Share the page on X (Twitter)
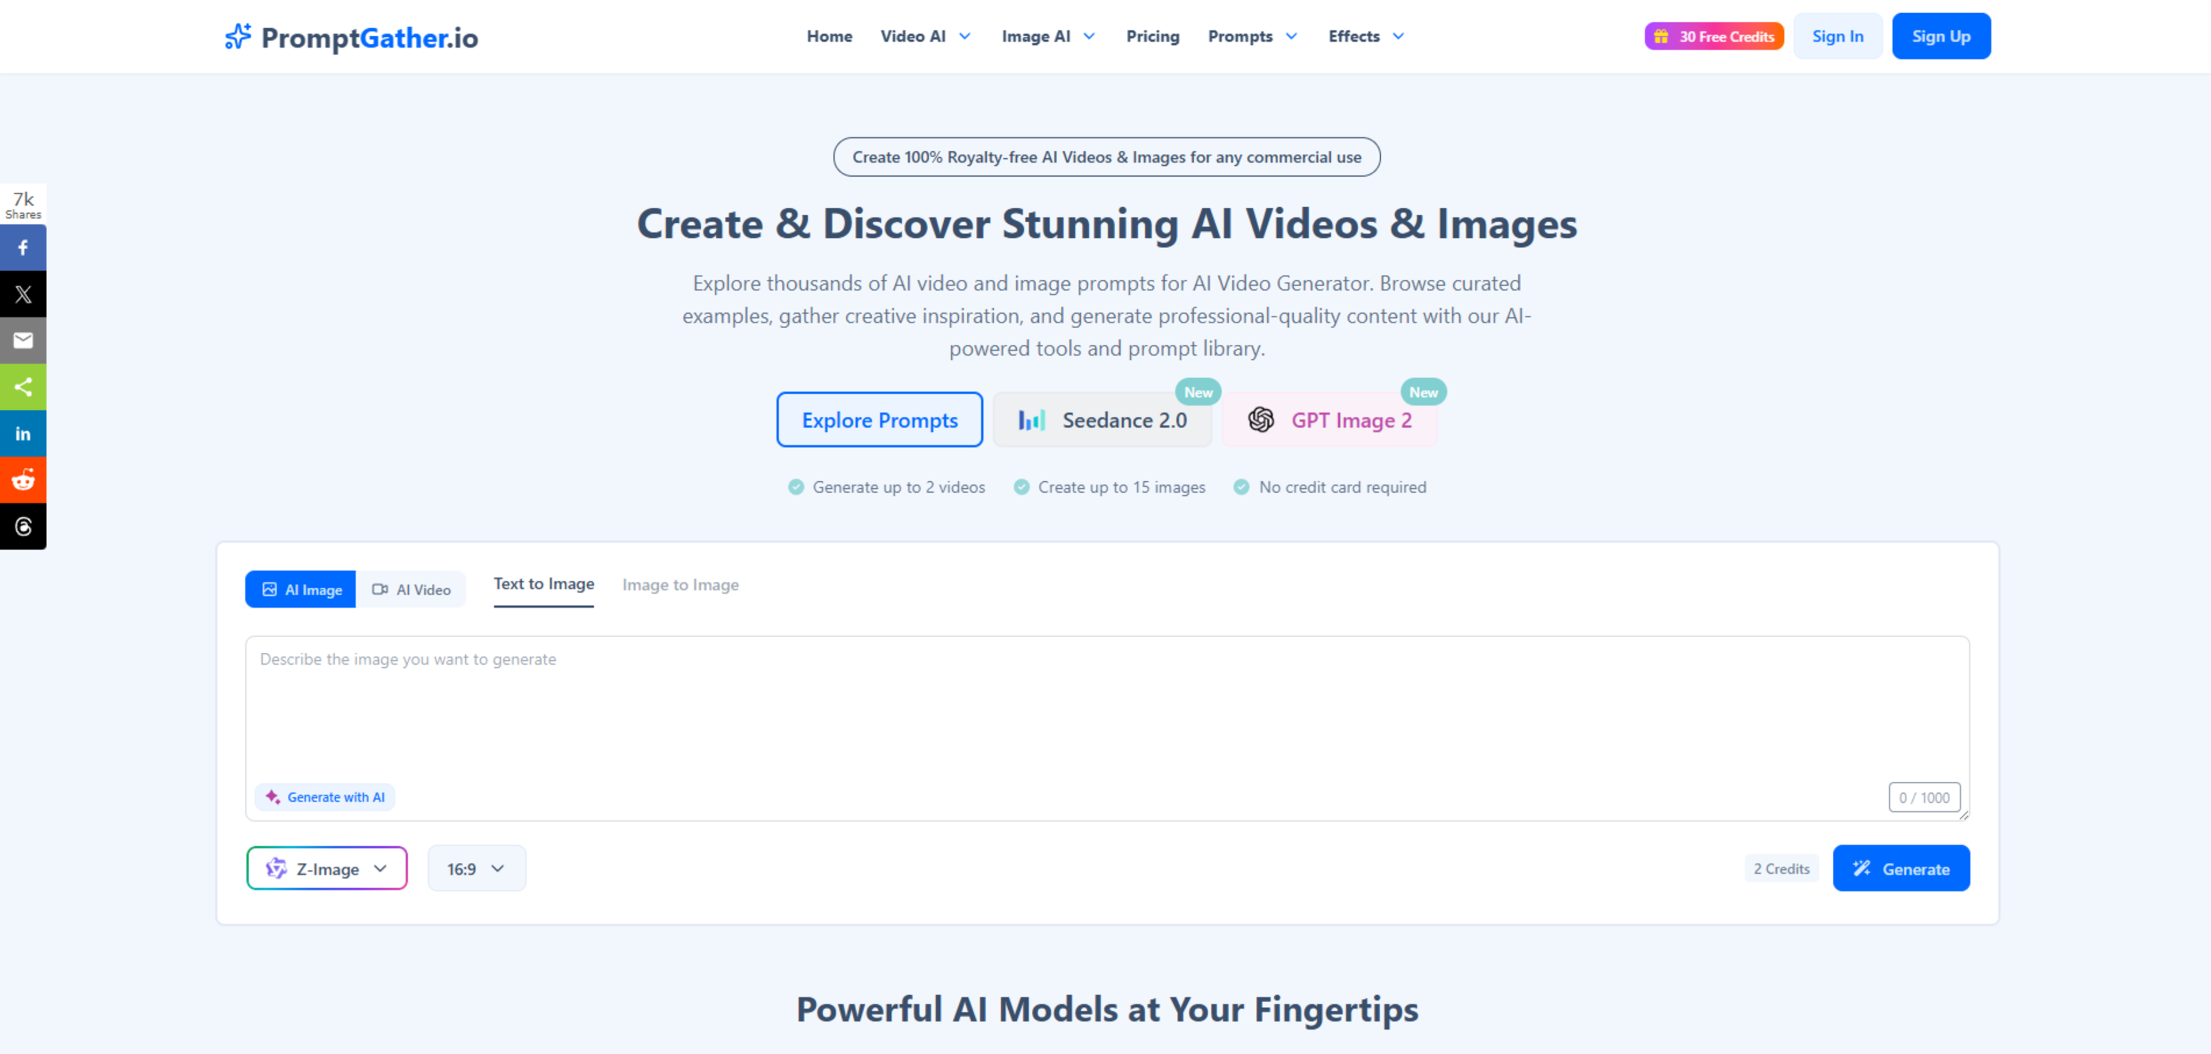 (x=23, y=294)
